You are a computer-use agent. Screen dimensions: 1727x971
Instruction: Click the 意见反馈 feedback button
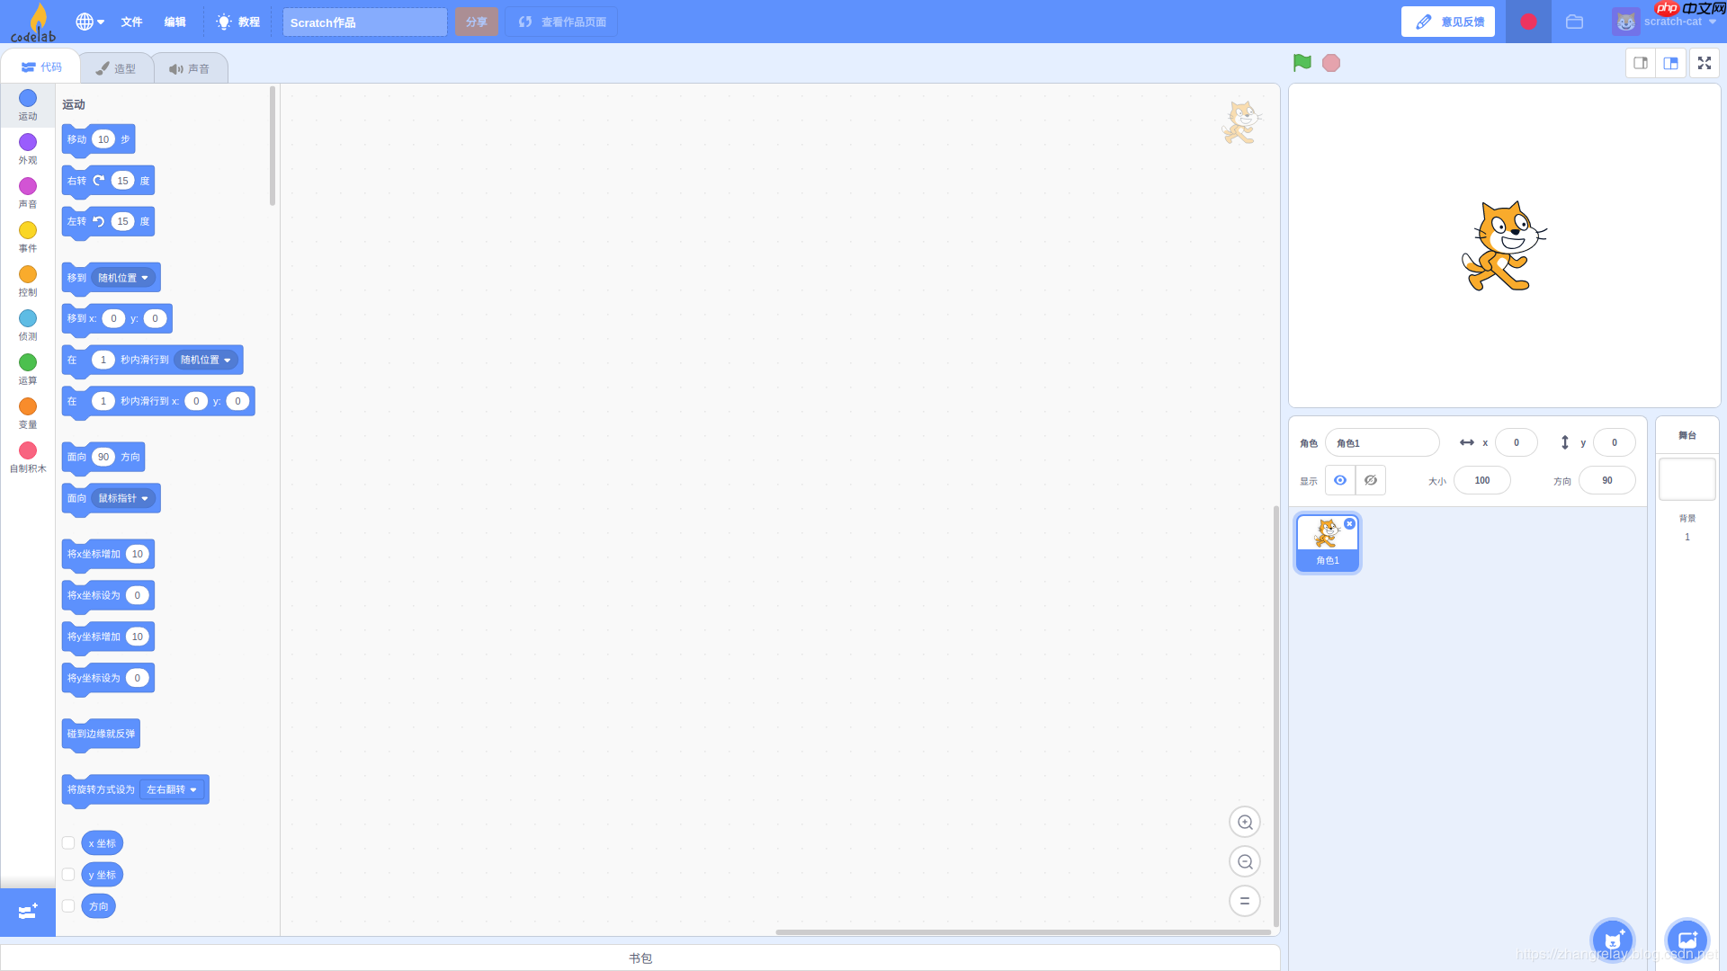tap(1447, 22)
